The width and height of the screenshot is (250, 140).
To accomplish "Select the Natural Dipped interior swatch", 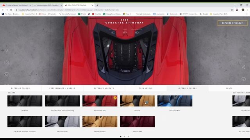I will tap(100, 122).
